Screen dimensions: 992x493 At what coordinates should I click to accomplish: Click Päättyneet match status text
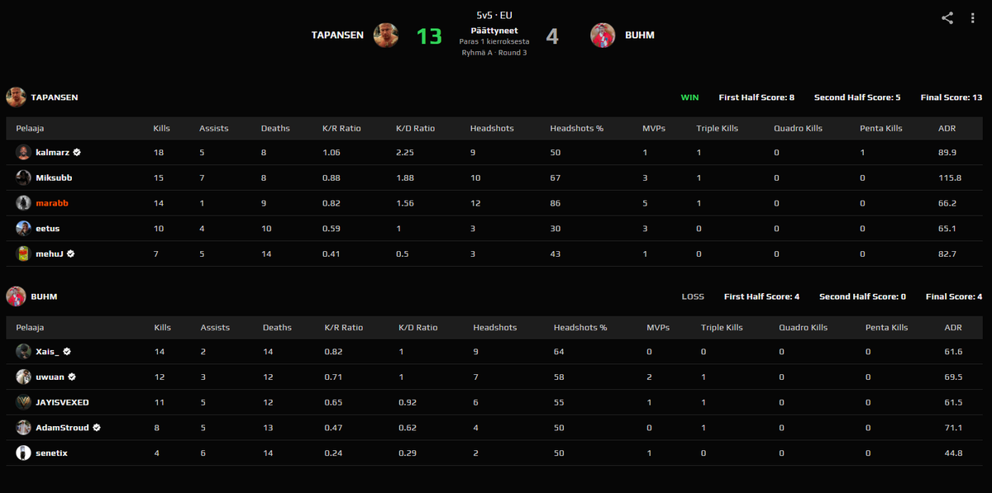[494, 31]
